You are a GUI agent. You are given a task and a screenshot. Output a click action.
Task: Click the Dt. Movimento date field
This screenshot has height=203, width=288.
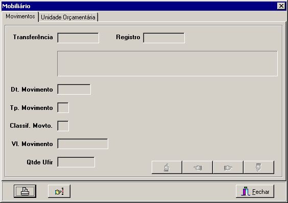(x=74, y=90)
